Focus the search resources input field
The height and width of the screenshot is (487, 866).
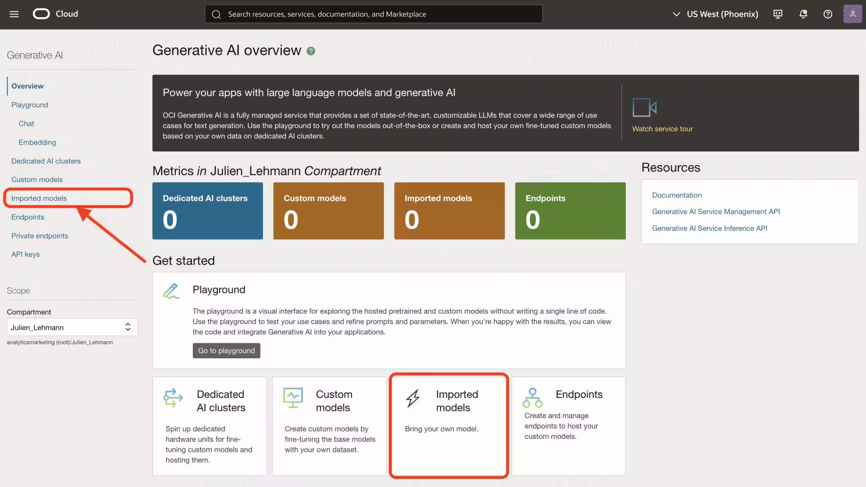(374, 14)
